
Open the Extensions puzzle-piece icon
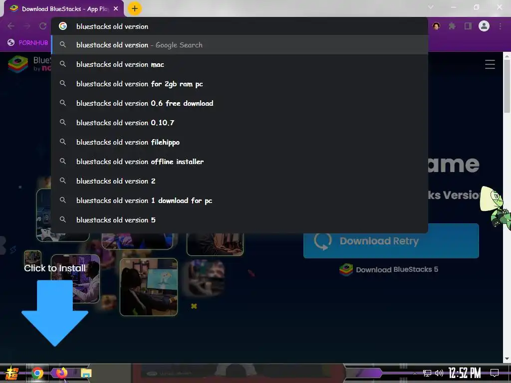coord(452,26)
